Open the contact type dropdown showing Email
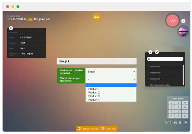The height and width of the screenshot is (134, 192). pyautogui.click(x=111, y=72)
